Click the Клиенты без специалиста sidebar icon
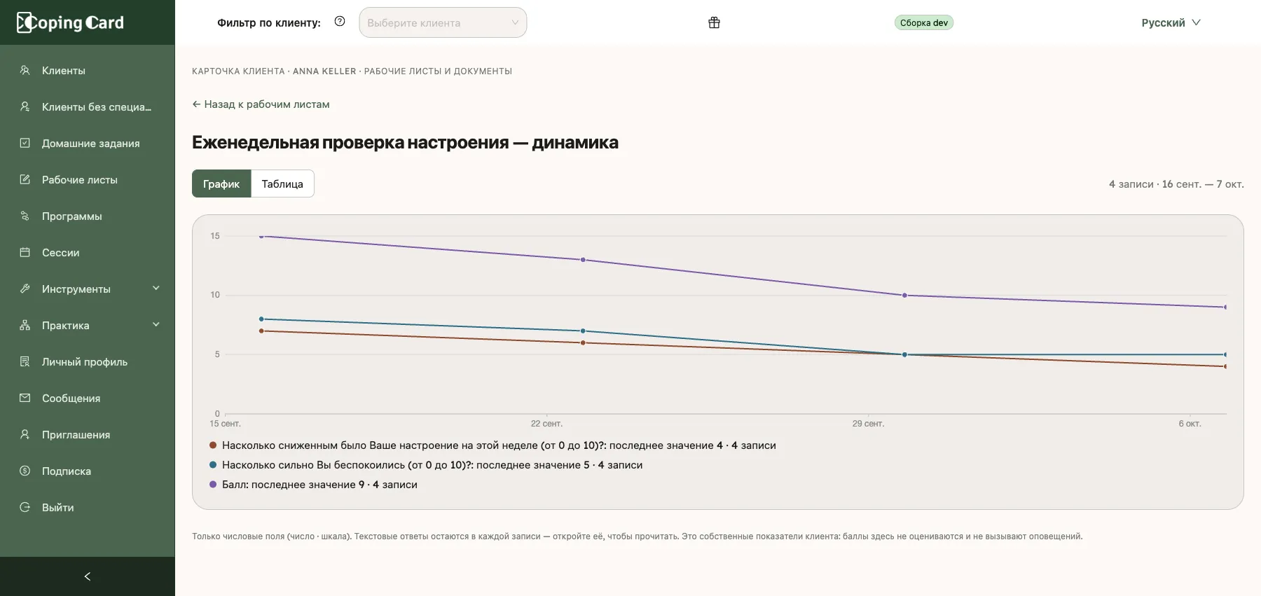 pos(25,106)
